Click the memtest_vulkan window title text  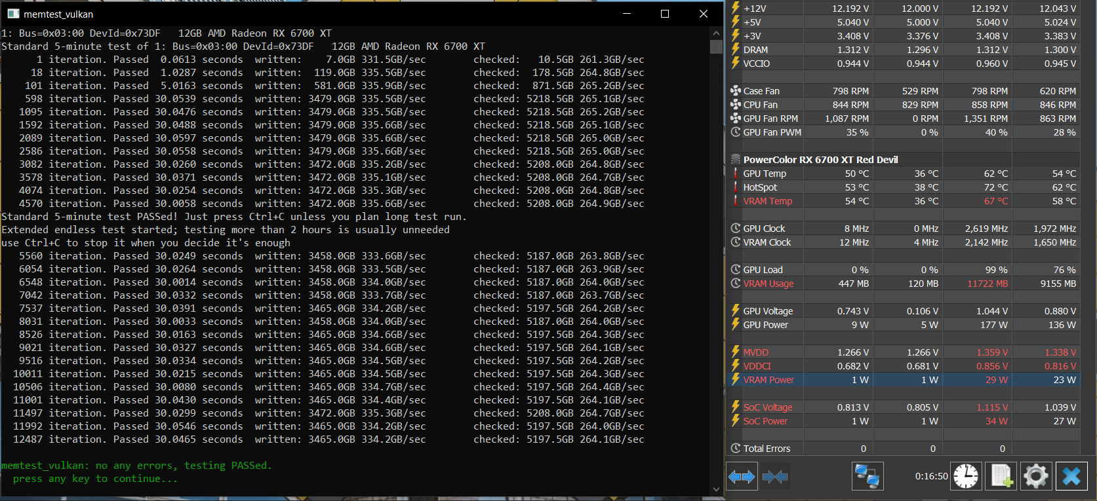tap(58, 14)
